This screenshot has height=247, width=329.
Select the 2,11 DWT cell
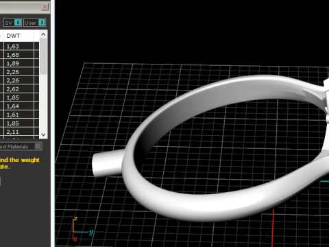click(x=19, y=132)
